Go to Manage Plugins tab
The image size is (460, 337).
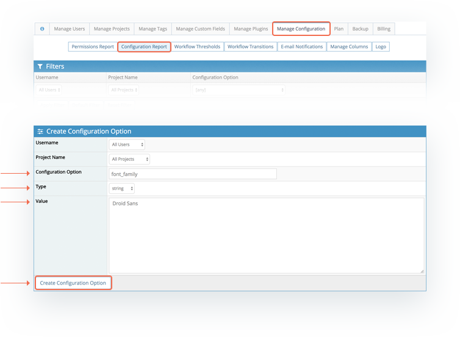click(x=251, y=29)
